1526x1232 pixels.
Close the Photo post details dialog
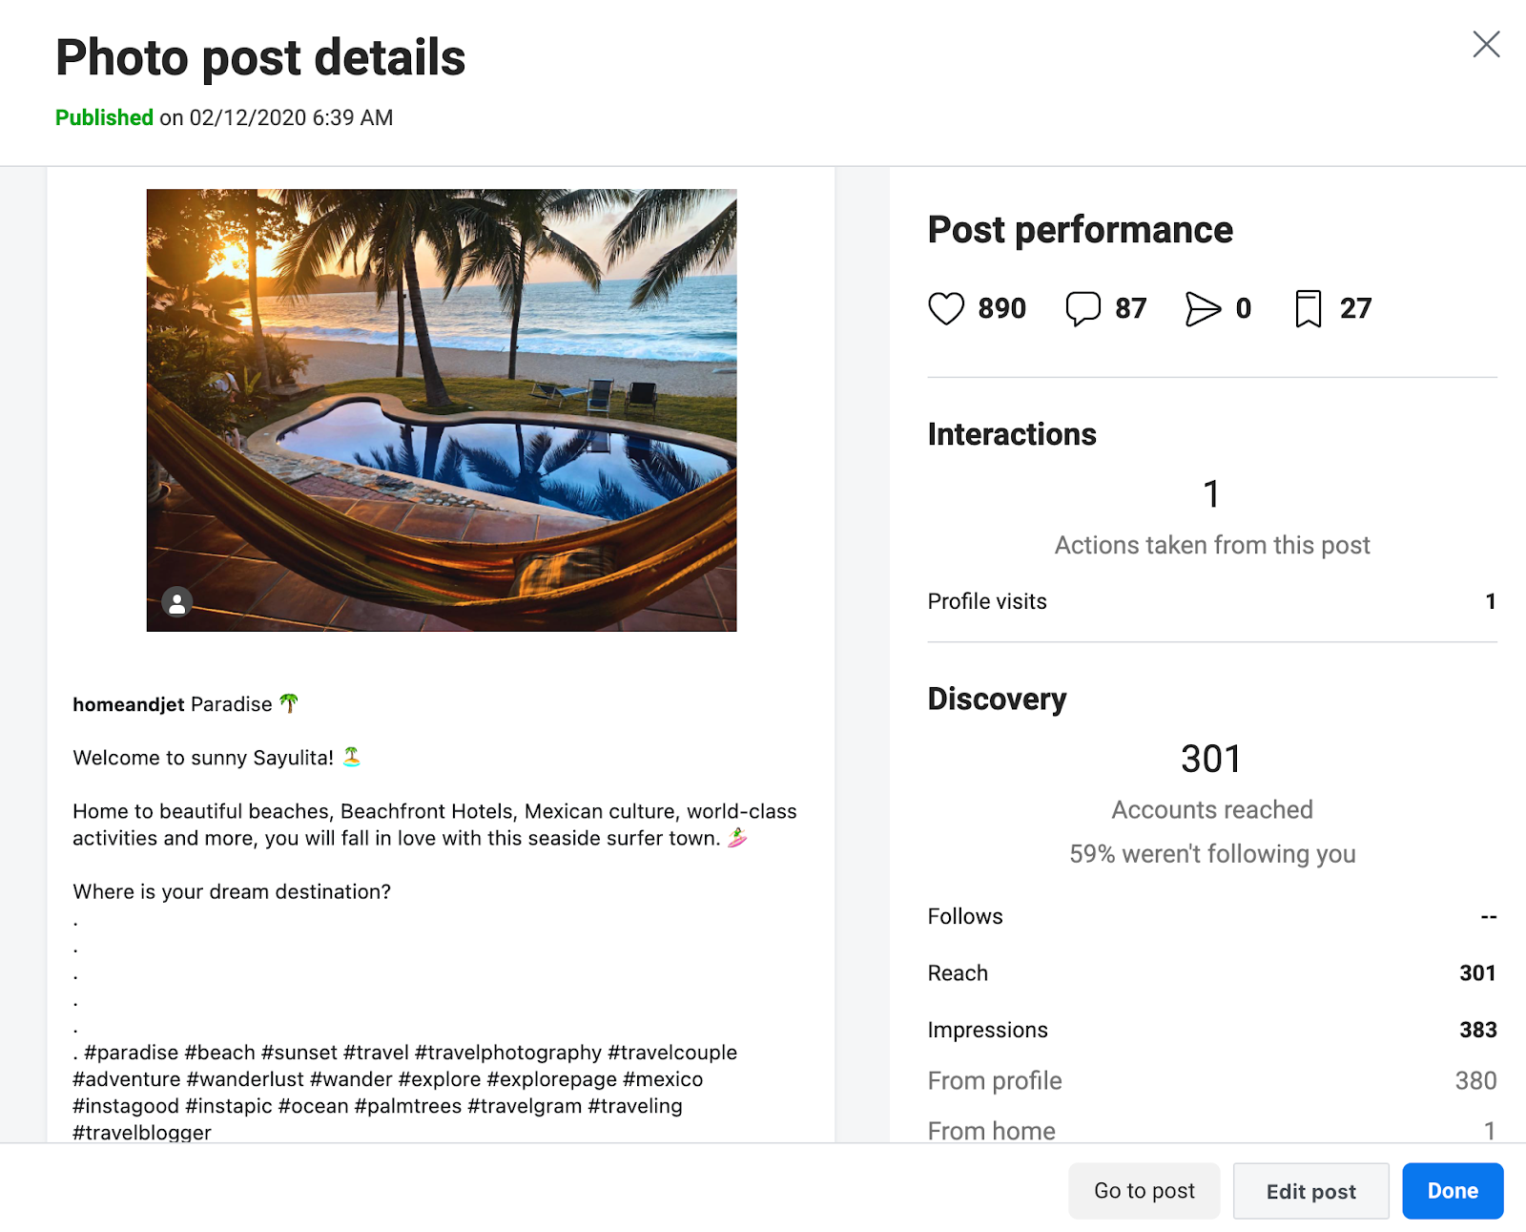1486,44
